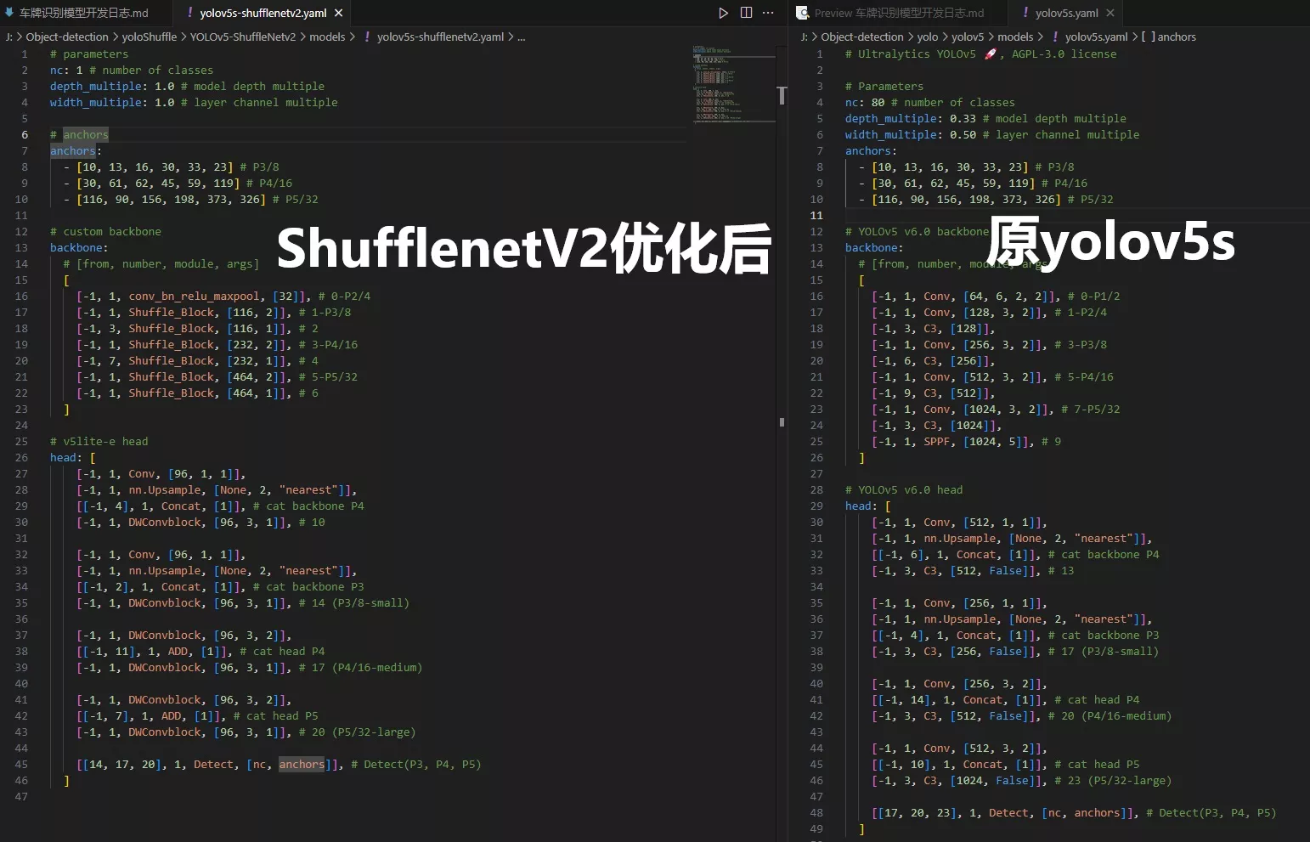This screenshot has height=842, width=1310.
Task: Click 'ADD' on the 'cat head P4' row
Action: pos(178,651)
